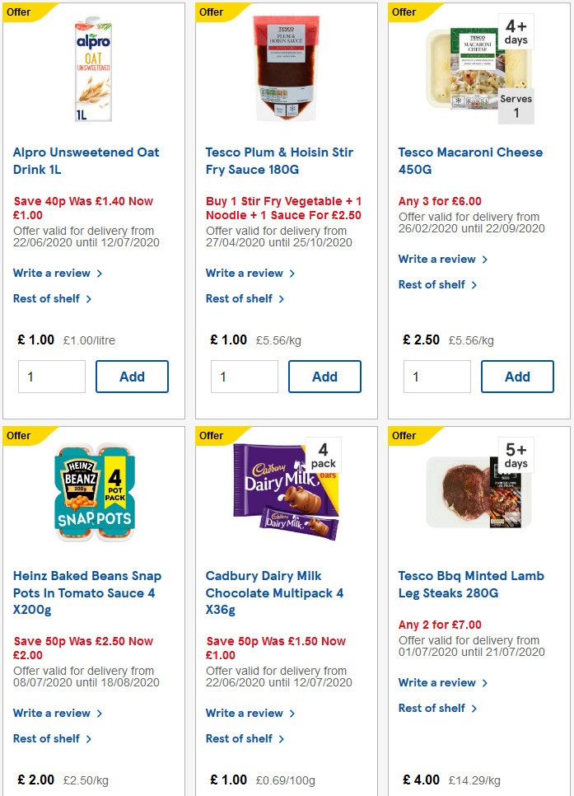Click the yellow Offer flag on the Cadbury product
Viewport: 574px width, 796px height.
211,436
